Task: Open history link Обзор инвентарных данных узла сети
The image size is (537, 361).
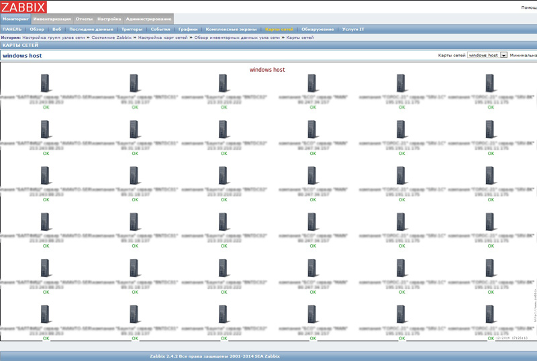Action: (x=237, y=38)
